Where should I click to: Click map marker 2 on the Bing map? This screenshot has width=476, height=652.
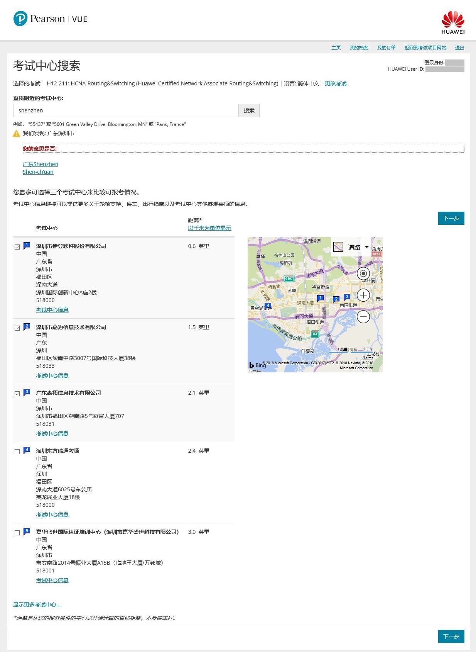click(336, 299)
